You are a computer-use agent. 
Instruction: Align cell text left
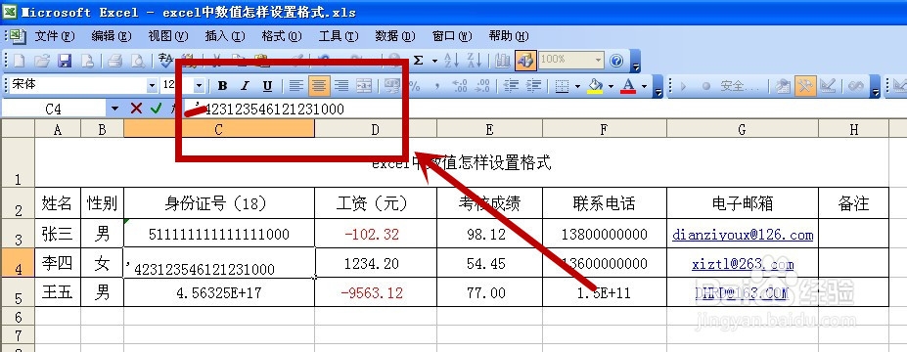tap(295, 86)
